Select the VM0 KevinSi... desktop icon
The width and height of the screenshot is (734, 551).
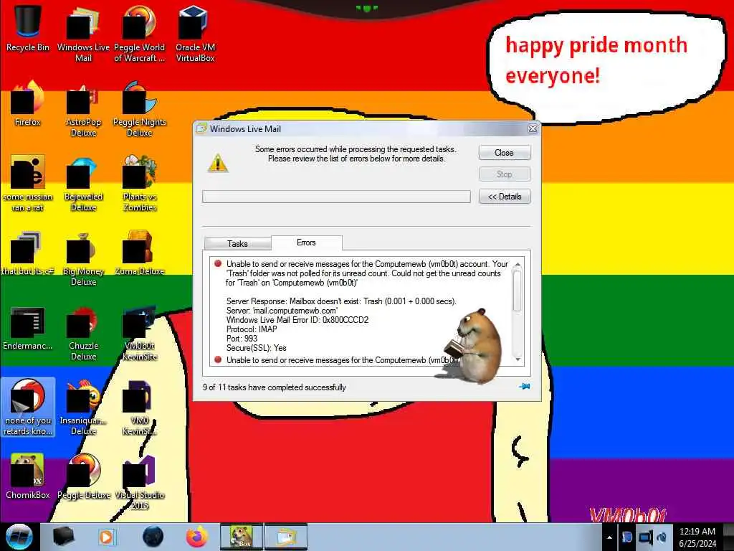[x=139, y=408]
